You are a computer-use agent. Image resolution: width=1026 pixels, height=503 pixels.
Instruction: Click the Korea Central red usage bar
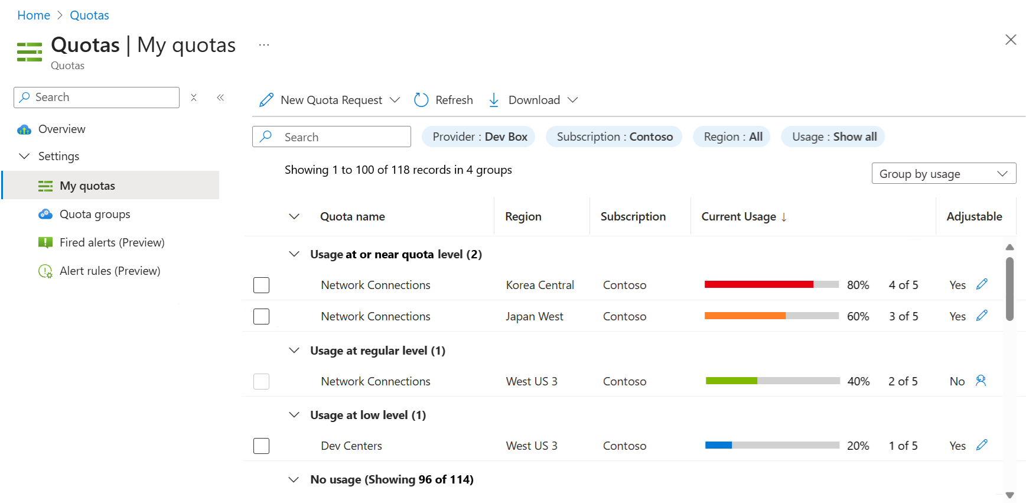tap(758, 285)
